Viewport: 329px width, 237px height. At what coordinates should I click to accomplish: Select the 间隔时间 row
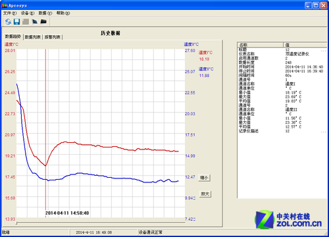click(x=282, y=75)
